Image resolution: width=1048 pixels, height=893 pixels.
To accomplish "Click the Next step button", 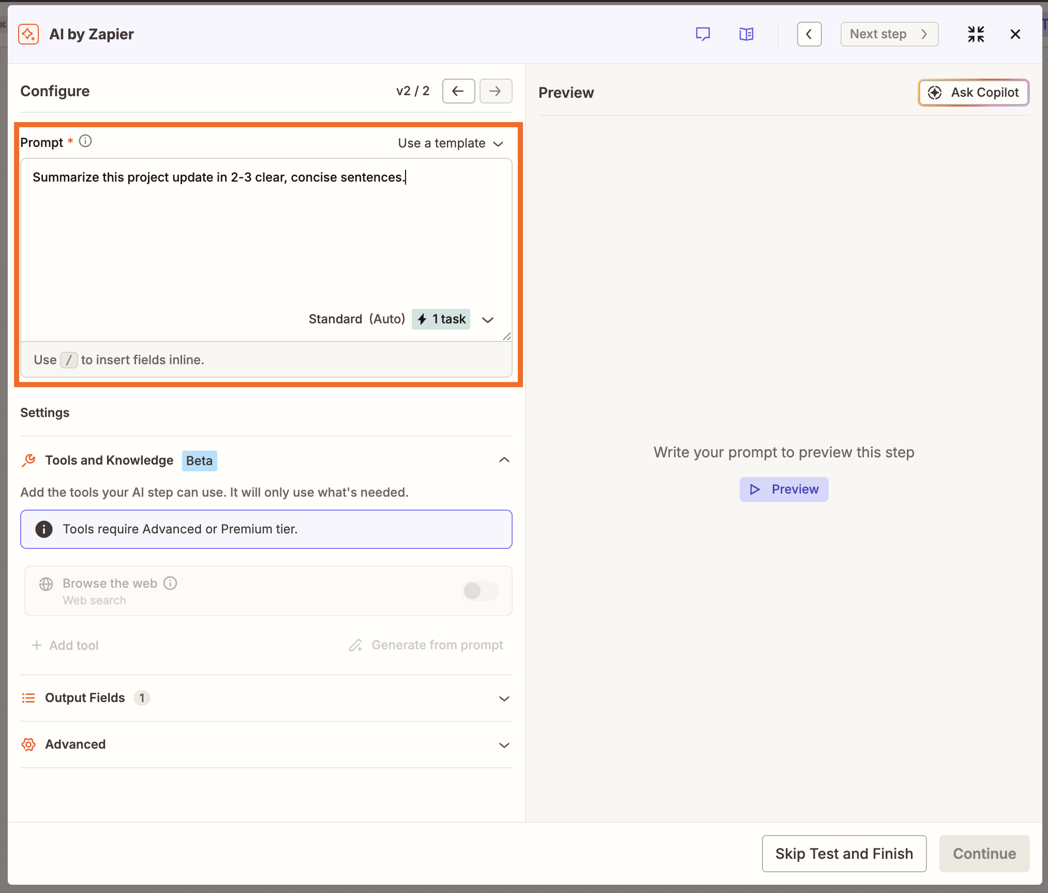I will click(x=889, y=34).
